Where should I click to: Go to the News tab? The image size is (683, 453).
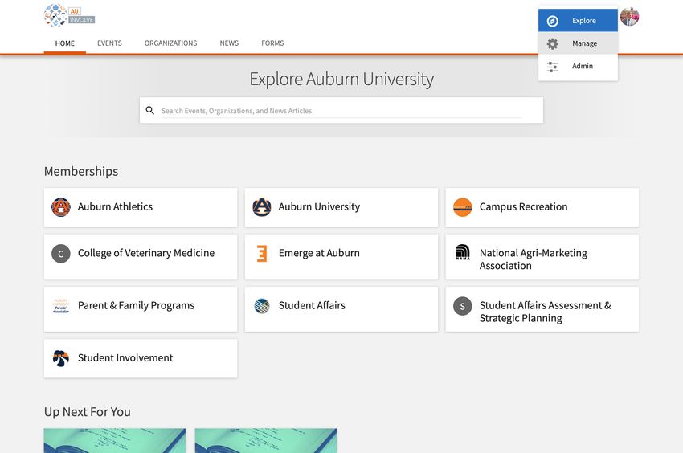[x=229, y=43]
